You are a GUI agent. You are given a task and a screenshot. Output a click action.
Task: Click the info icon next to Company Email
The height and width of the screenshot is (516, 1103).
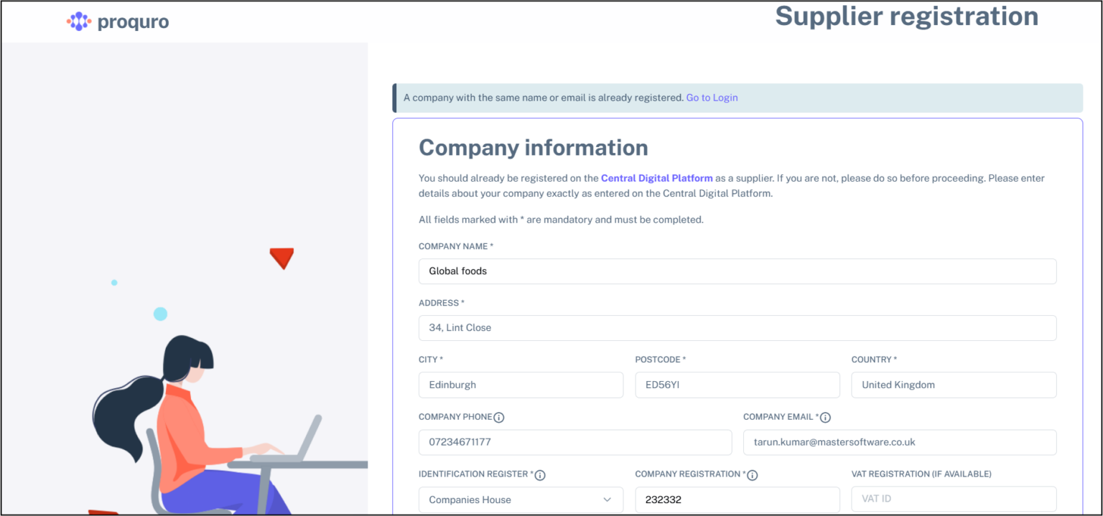coord(825,417)
